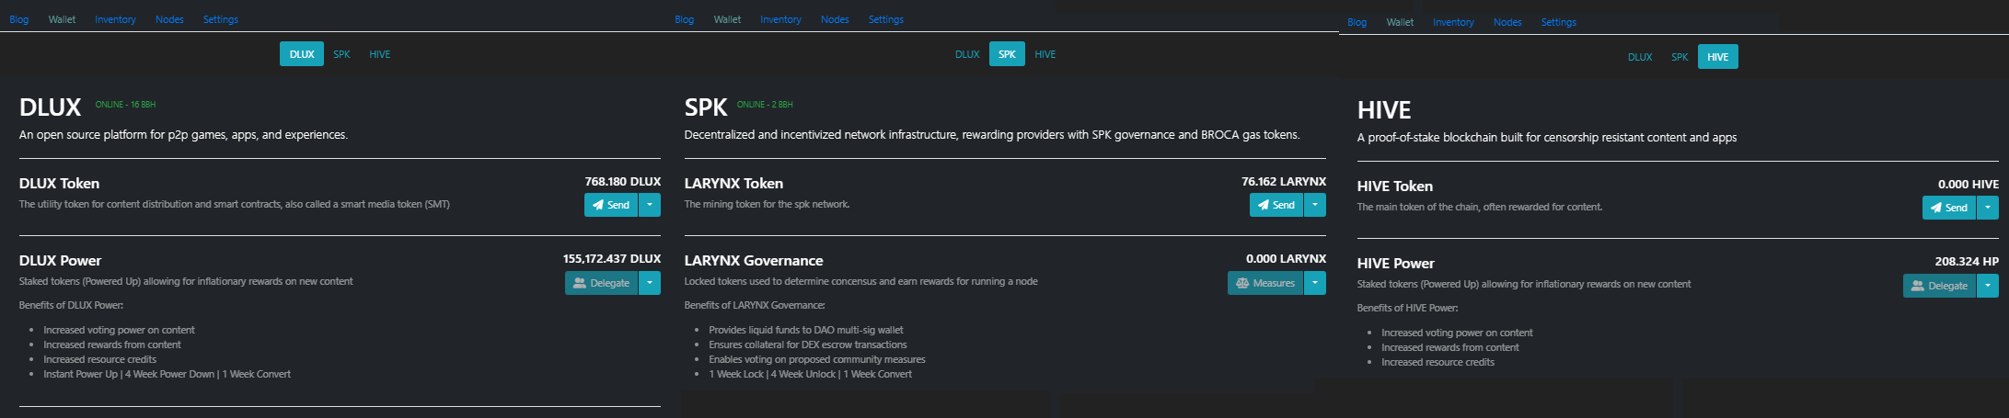
Task: Open Inventory in the HIVE view's top navigation
Action: point(1453,22)
